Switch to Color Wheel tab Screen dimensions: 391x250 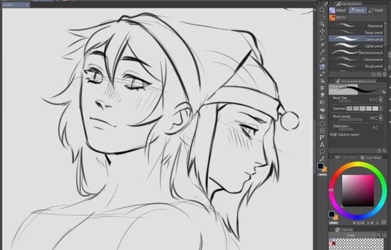point(370,157)
